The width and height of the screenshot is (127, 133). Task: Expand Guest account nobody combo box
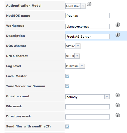pyautogui.click(x=87, y=97)
